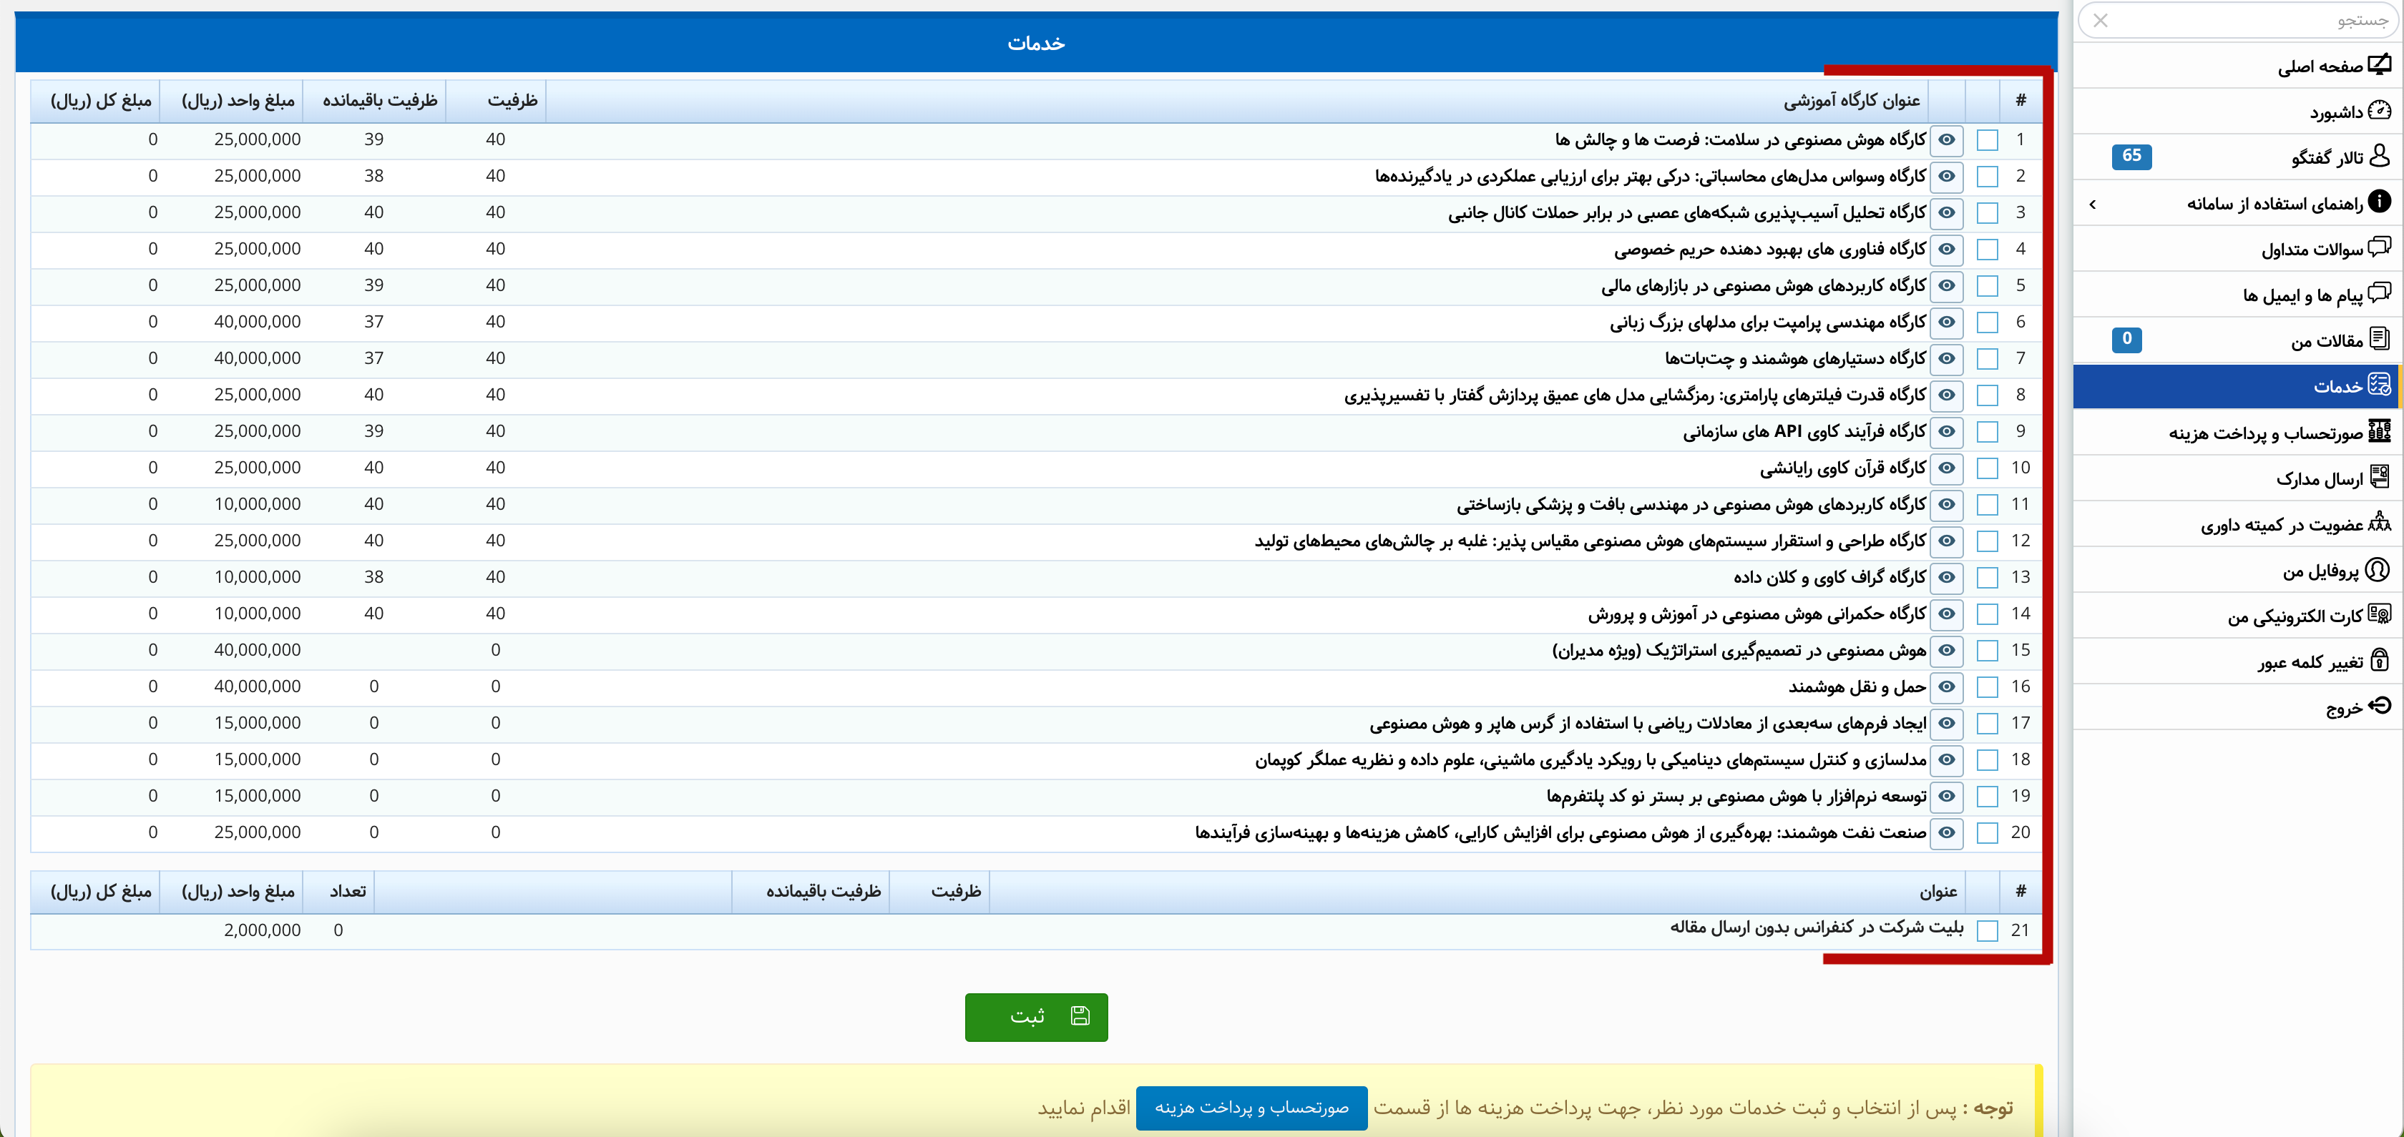
Task: Click the change password lock icon
Action: pos(2380,660)
